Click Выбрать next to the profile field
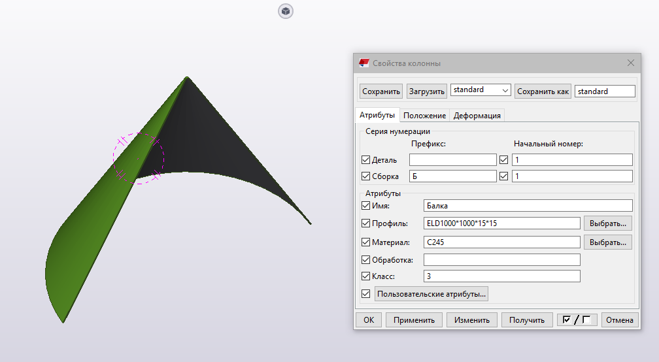 click(607, 223)
